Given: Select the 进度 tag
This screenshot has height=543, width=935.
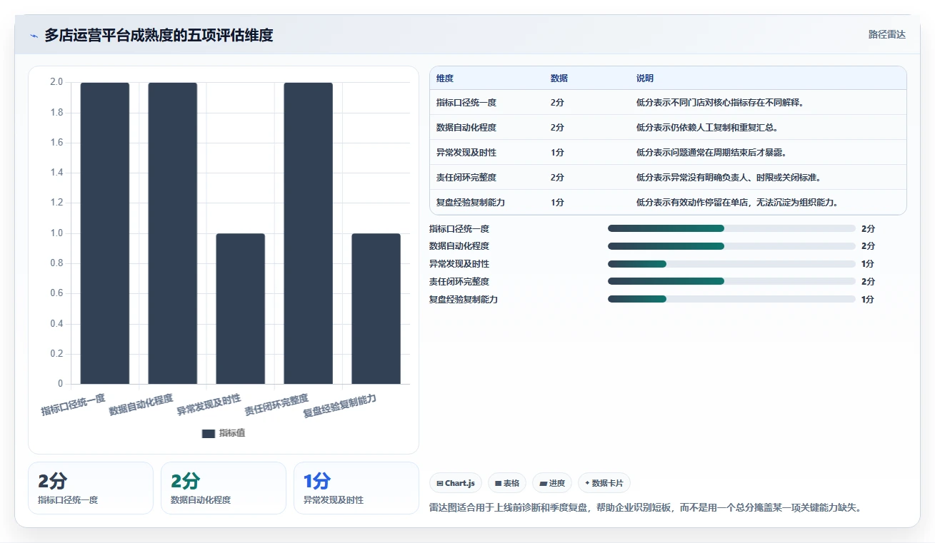Looking at the screenshot, I should click(552, 483).
